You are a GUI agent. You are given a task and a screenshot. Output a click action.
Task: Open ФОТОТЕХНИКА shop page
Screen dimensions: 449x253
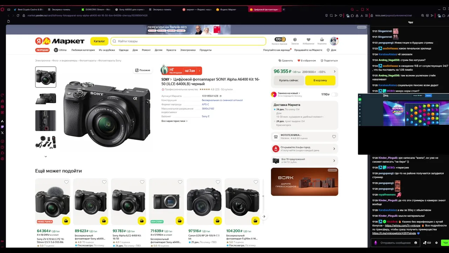[x=291, y=135]
